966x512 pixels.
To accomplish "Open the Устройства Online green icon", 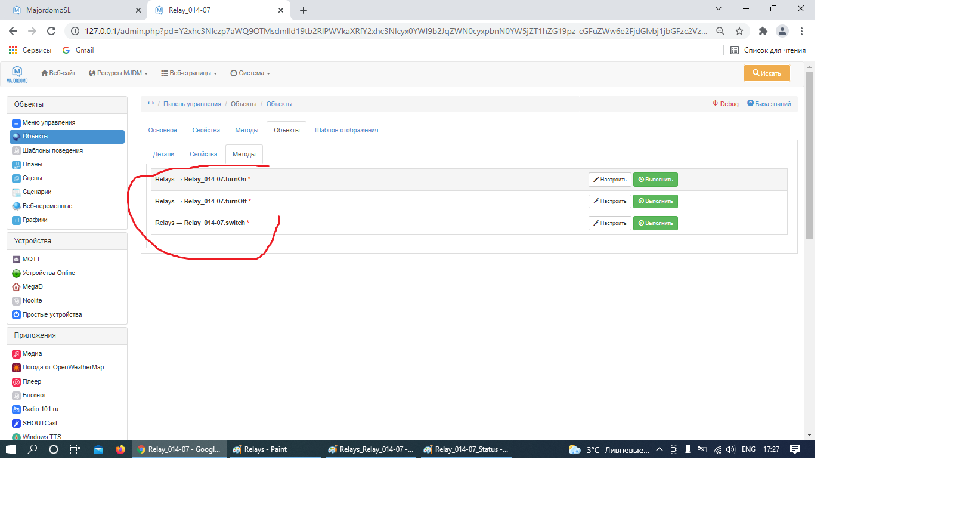I will click(x=16, y=273).
